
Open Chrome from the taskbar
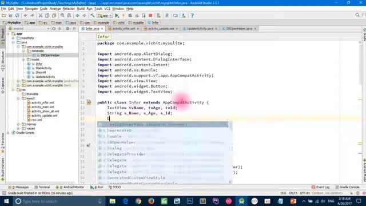138,201
